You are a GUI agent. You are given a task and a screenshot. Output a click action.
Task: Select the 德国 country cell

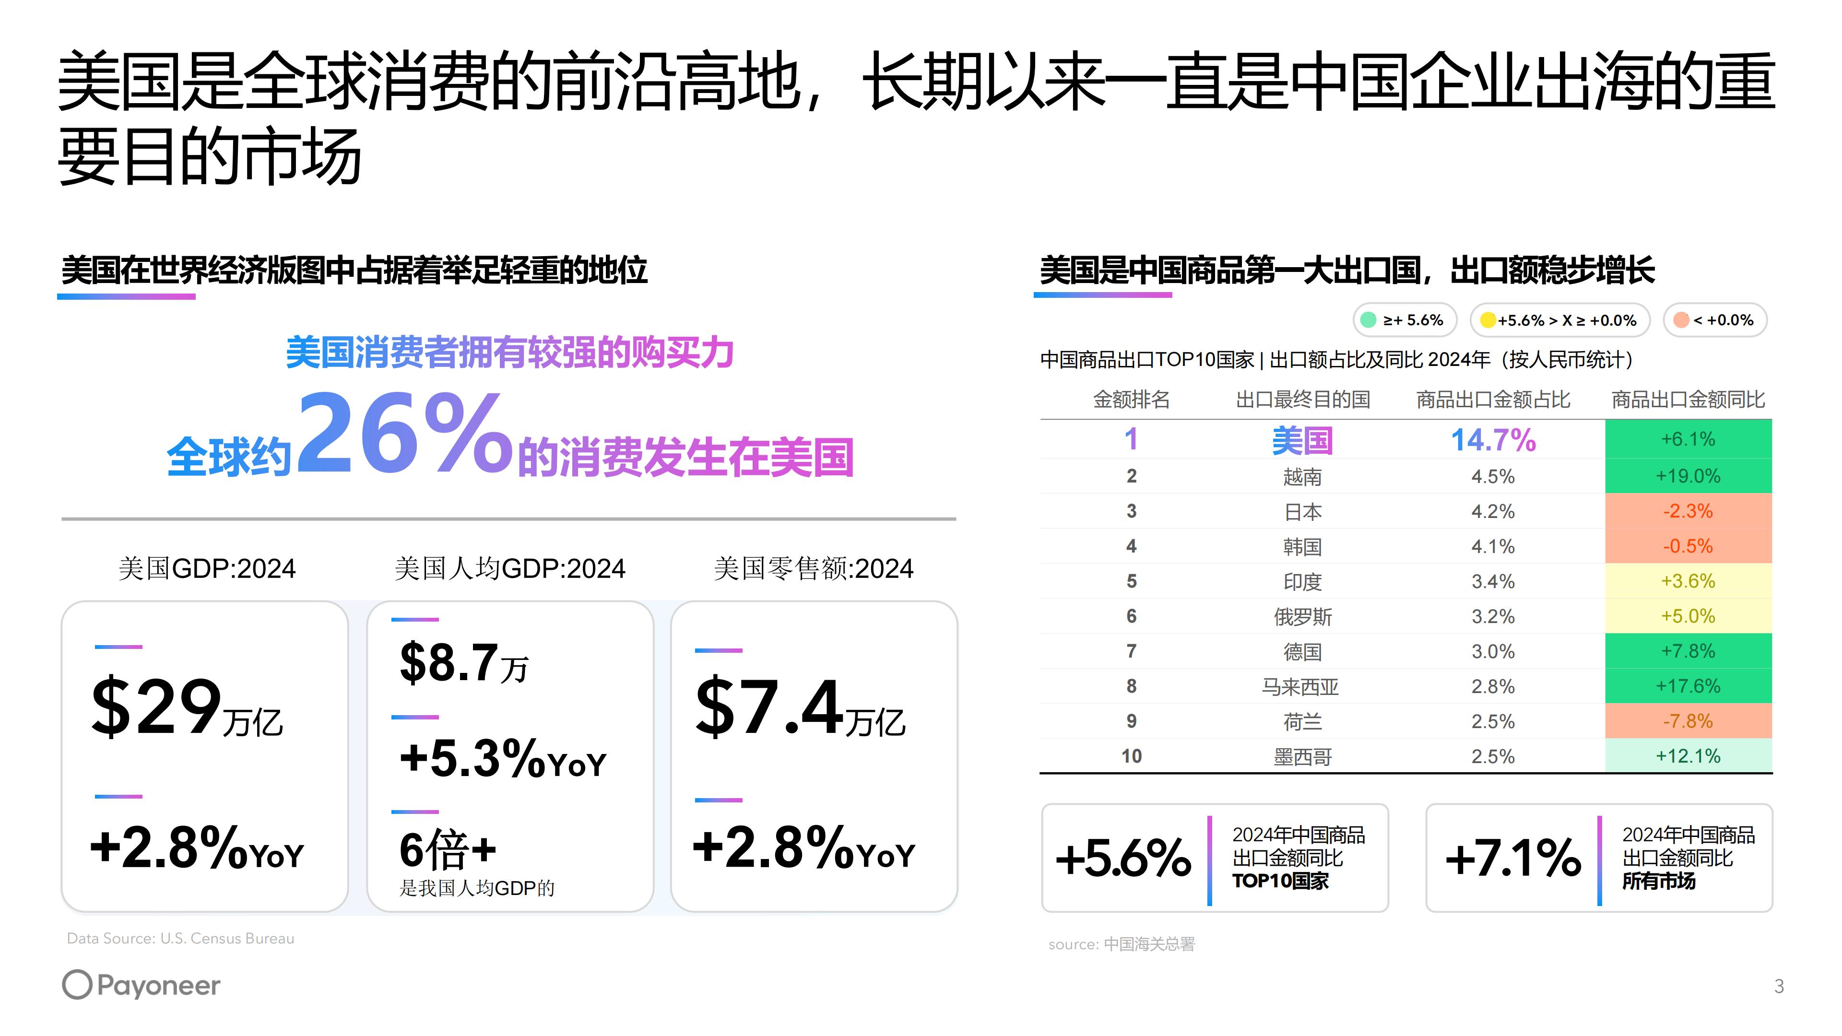click(1302, 651)
